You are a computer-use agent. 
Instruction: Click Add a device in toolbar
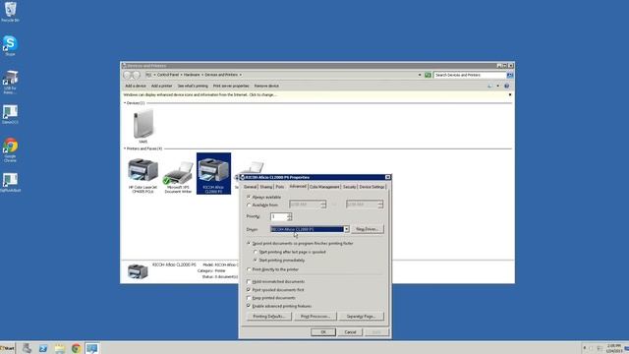pos(136,86)
